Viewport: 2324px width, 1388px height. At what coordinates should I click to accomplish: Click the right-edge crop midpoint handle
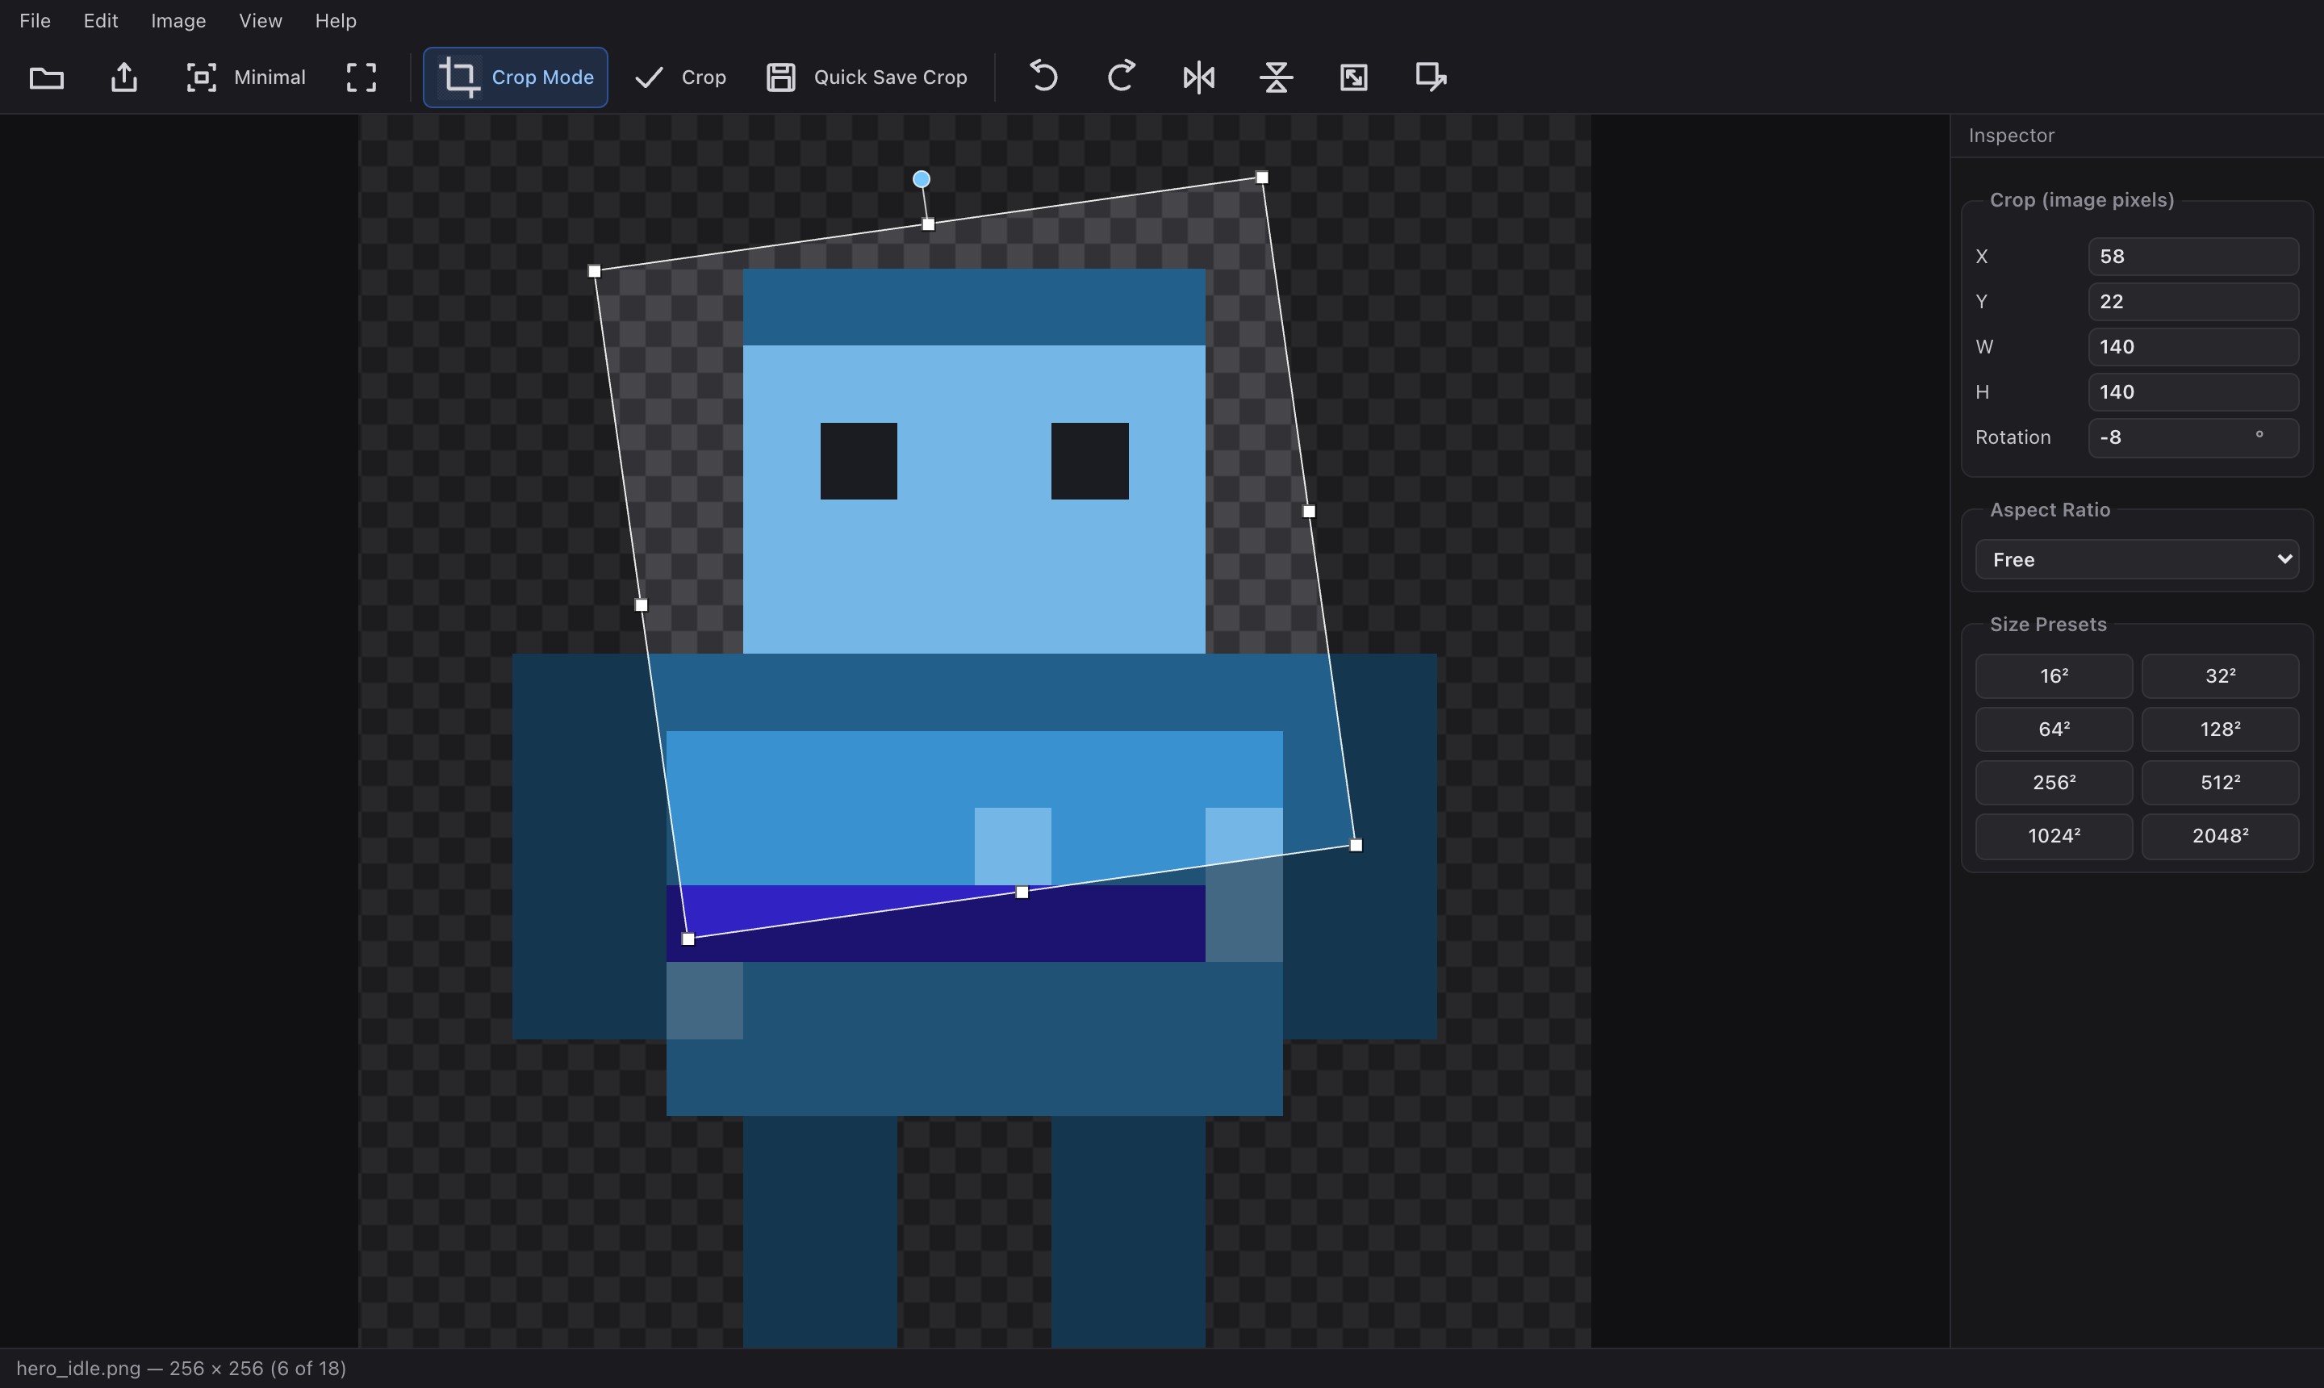(x=1310, y=512)
